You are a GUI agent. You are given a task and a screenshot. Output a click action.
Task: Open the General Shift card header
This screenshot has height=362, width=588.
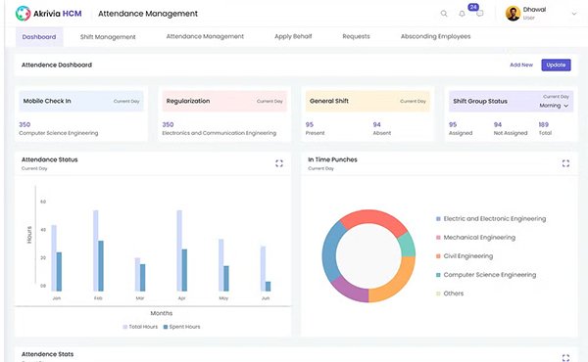(367, 101)
